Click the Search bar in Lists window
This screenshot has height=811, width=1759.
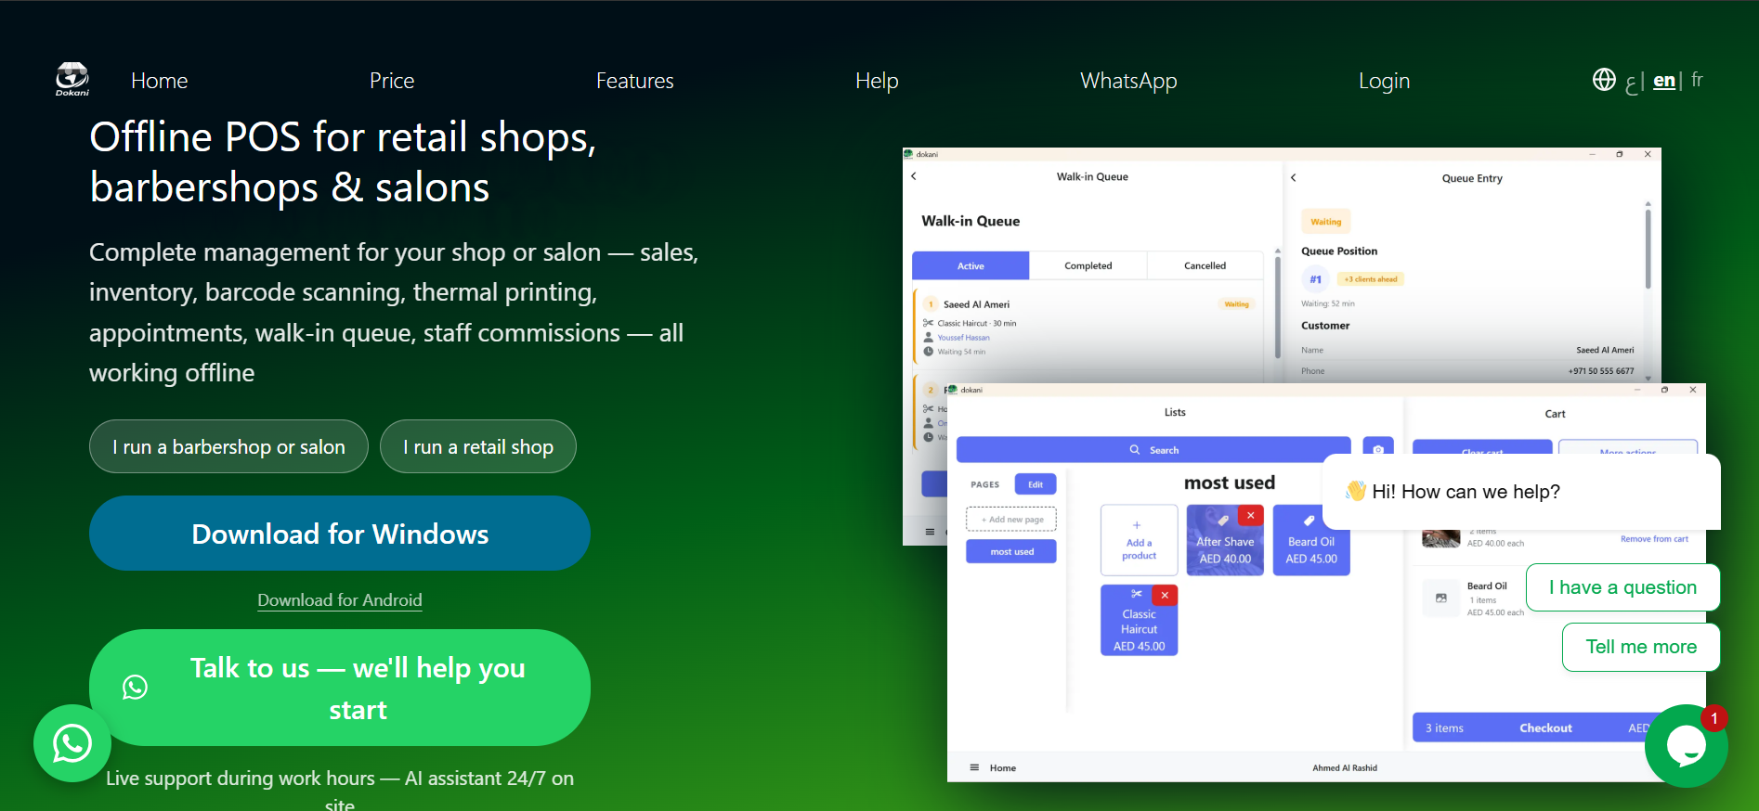[x=1153, y=449]
